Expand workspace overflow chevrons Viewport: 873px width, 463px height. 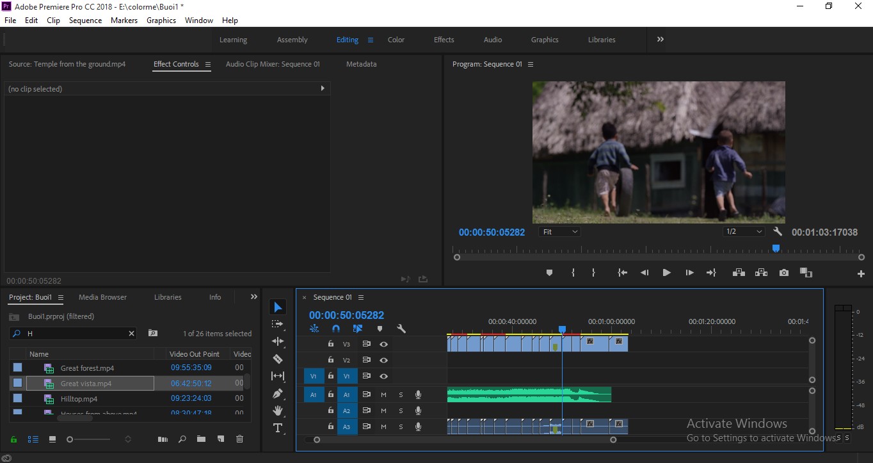coord(660,39)
